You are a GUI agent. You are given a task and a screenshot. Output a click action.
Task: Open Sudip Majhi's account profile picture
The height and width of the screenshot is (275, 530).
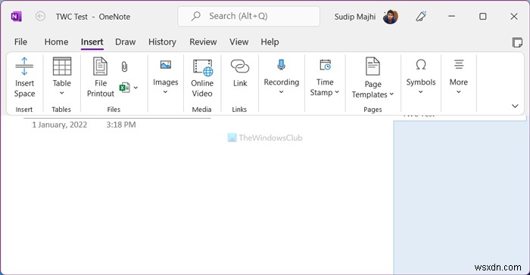tap(391, 17)
